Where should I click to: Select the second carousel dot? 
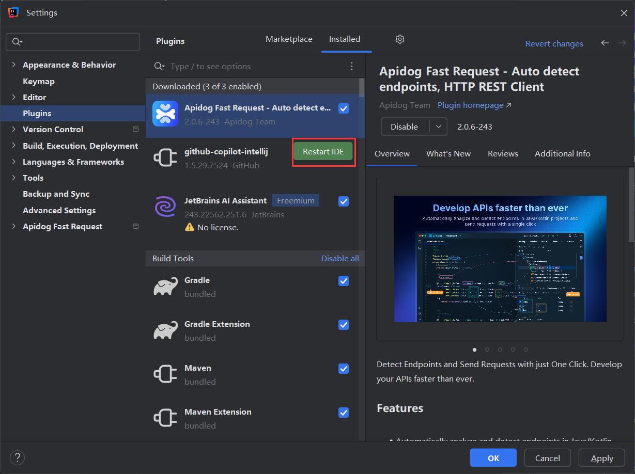point(487,350)
